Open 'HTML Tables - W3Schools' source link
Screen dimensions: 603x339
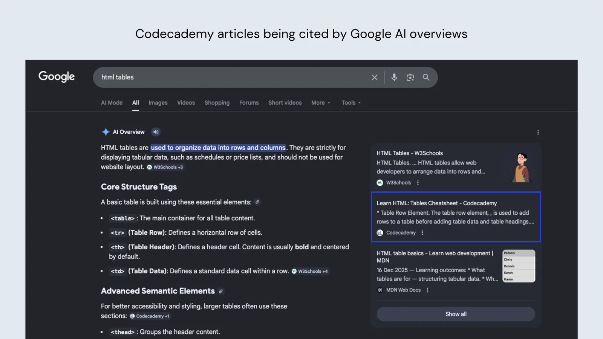[x=410, y=153]
